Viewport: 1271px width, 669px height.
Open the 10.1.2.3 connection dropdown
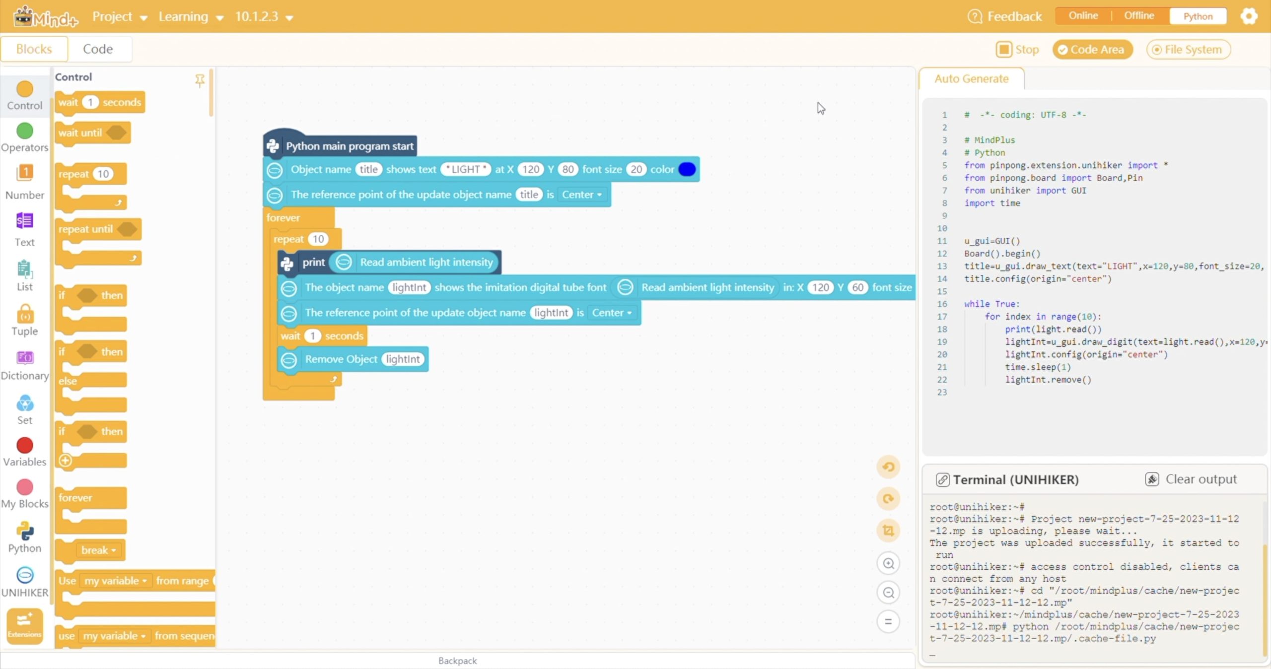(x=264, y=17)
